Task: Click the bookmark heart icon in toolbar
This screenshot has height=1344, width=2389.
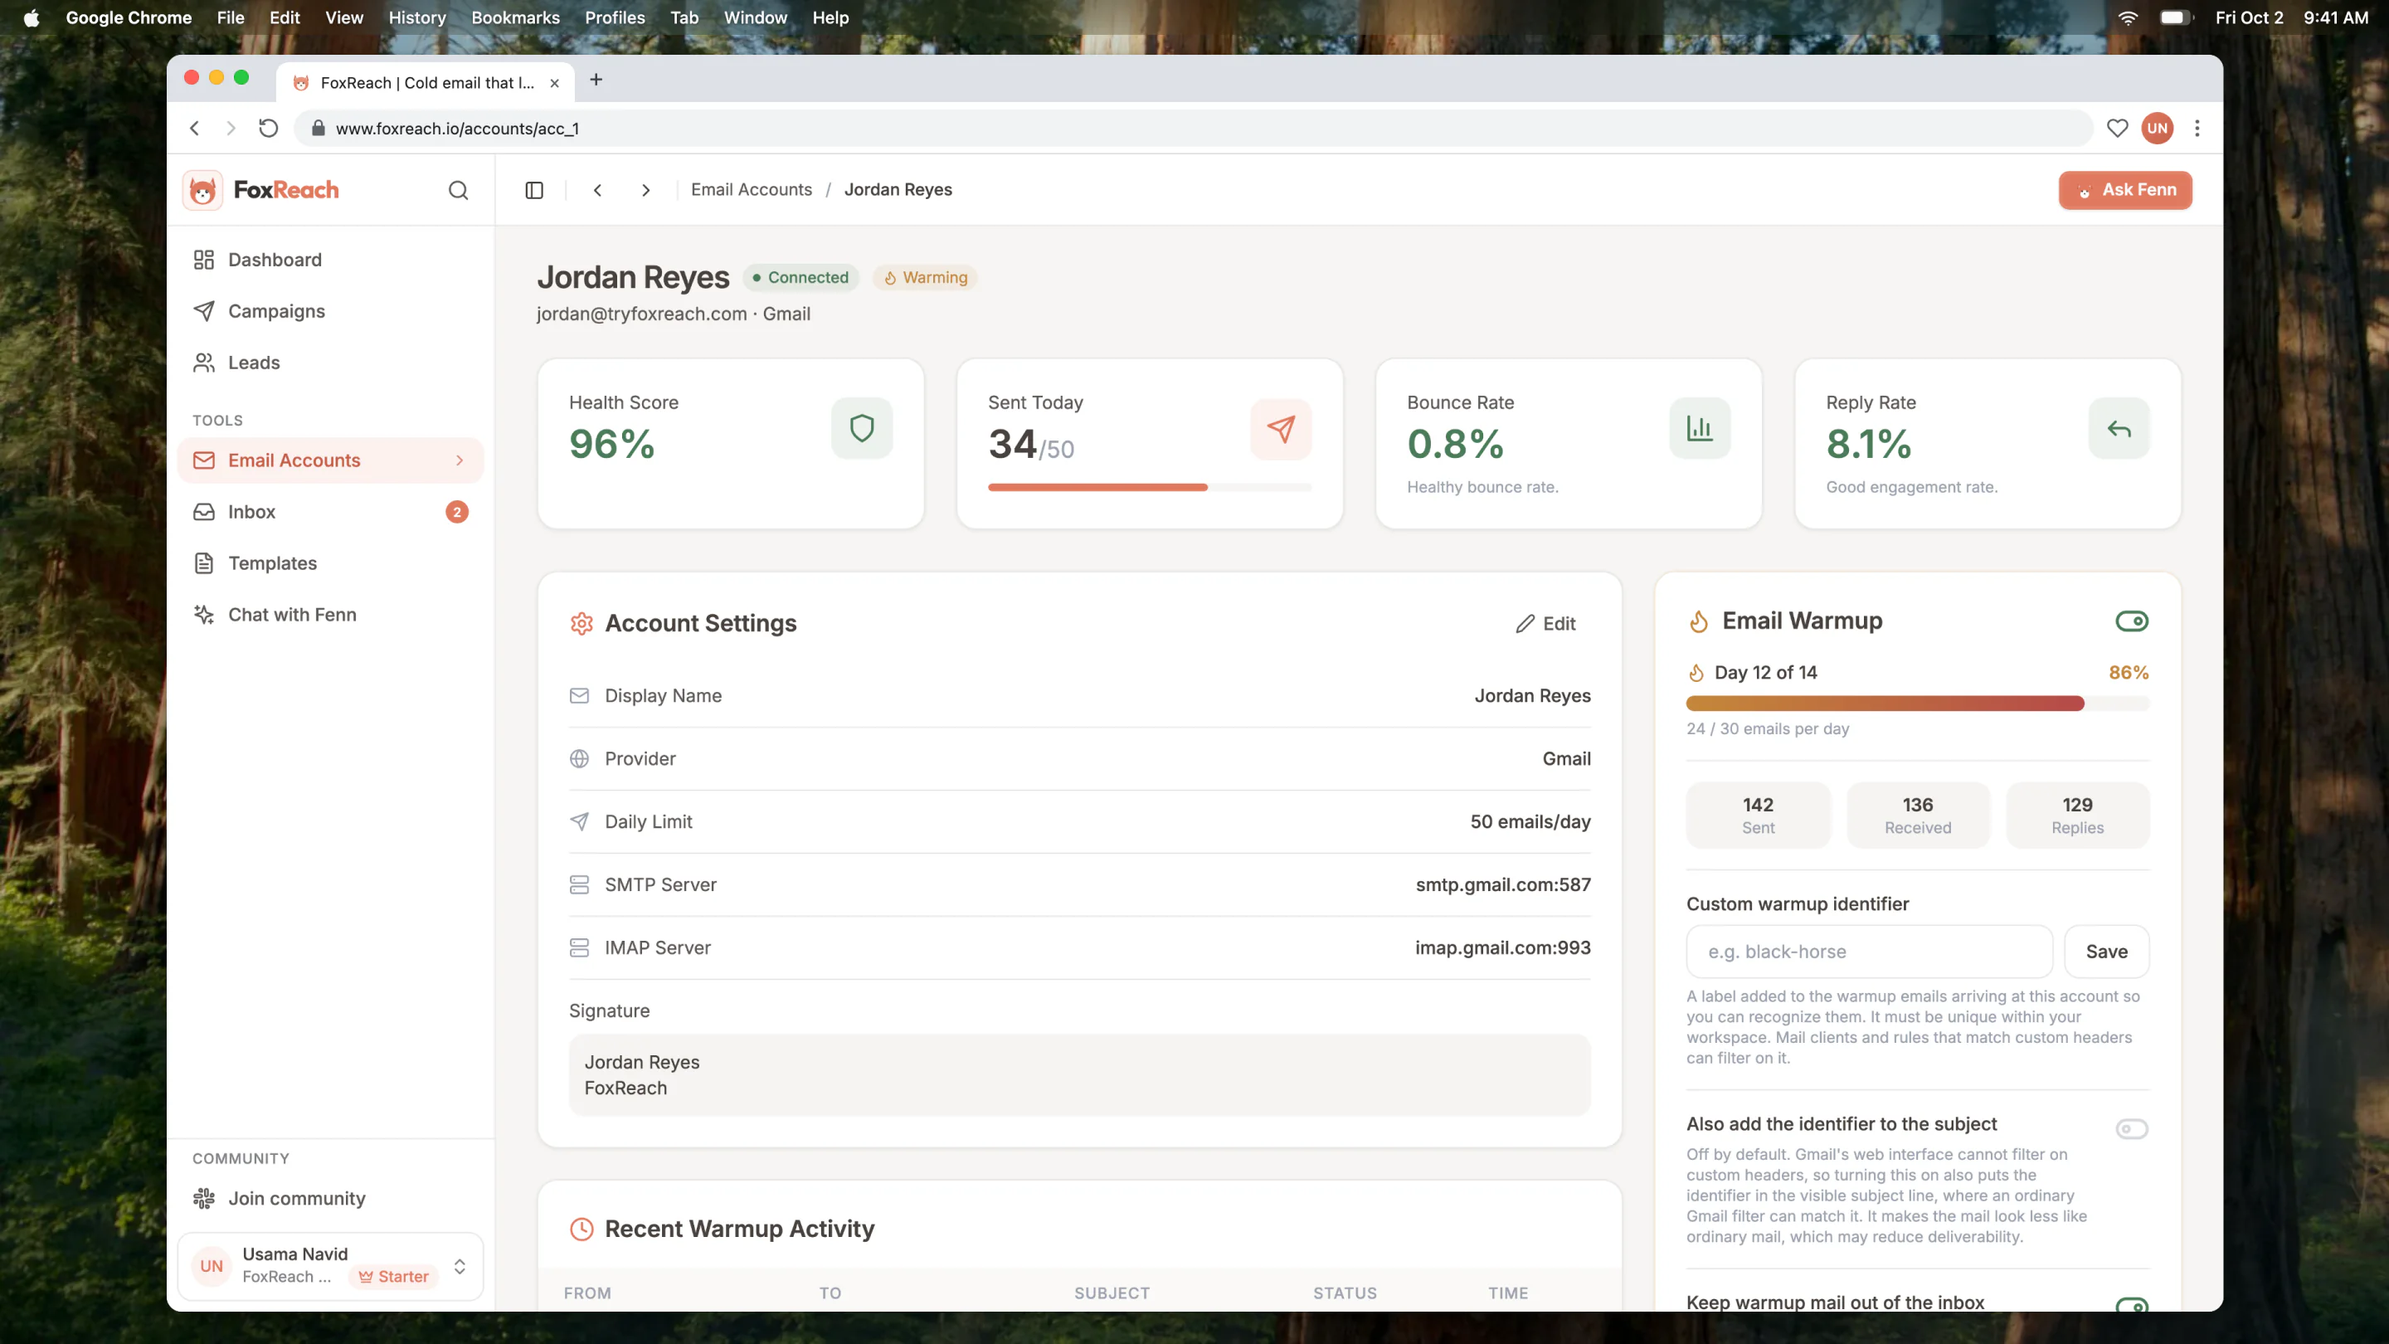Action: click(2117, 128)
